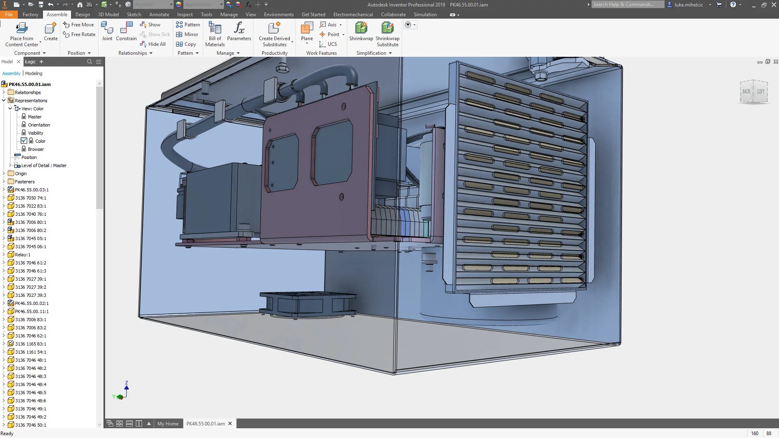Screen dimensions: 779x438
Task: Select the Free Rotate tool
Action: (80, 34)
